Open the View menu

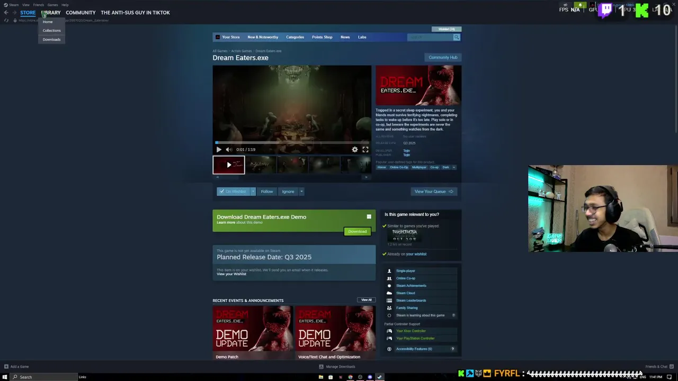click(25, 5)
